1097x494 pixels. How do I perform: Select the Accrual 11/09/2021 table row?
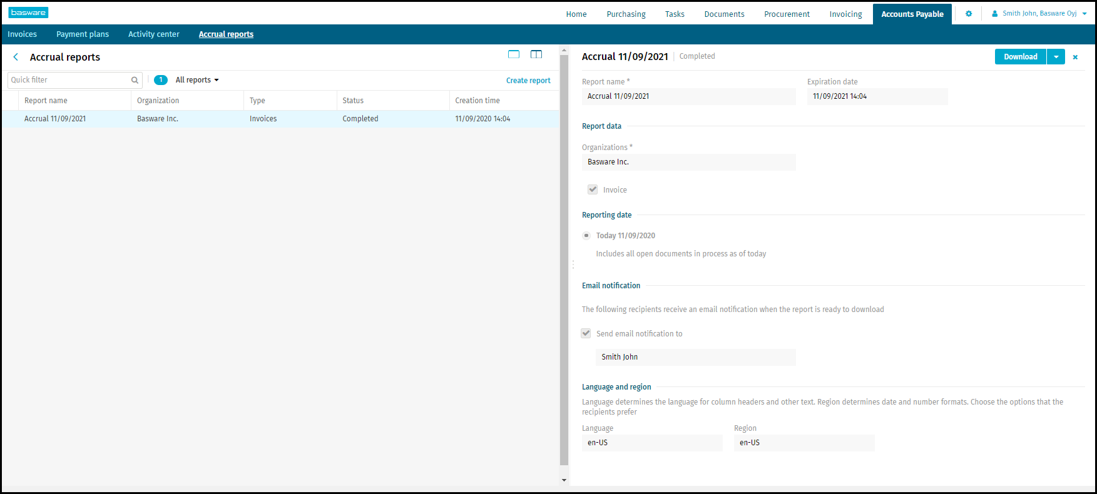point(280,119)
